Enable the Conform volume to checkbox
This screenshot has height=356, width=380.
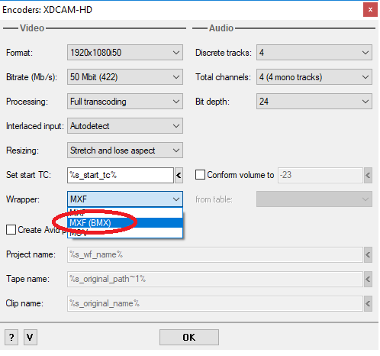pyautogui.click(x=200, y=175)
